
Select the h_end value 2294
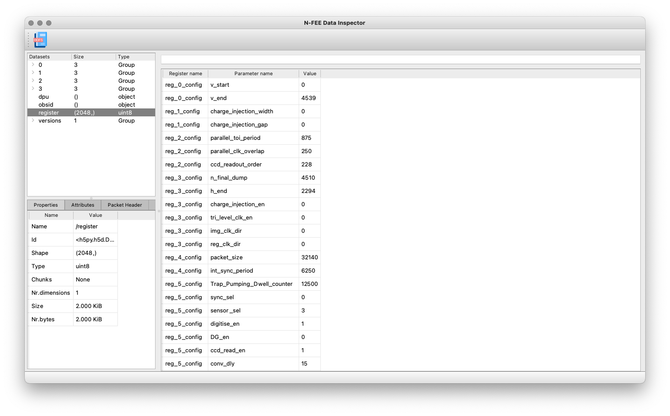[310, 191]
